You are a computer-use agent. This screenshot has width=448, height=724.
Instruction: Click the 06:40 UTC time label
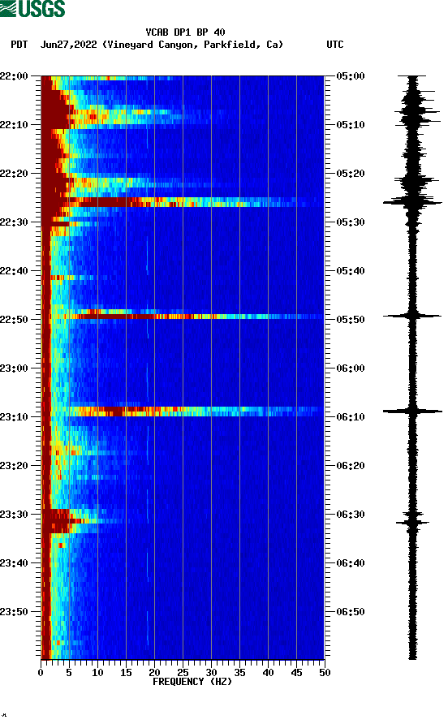[351, 563]
